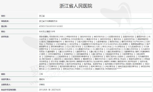Screen dimensions: 153x92
Task: Click the 级别 label
Action: [x=3, y=74]
